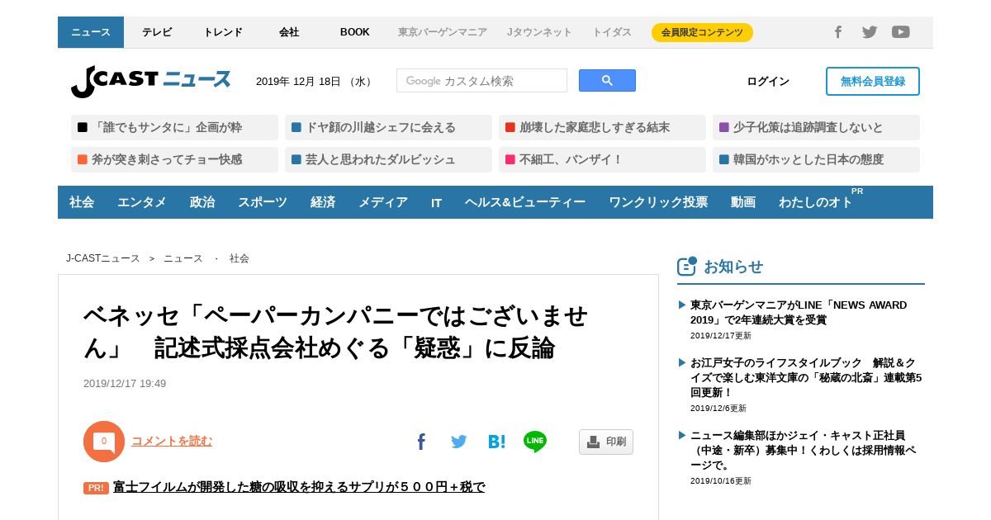Click the お知らせ notification icon
The image size is (991, 520).
click(687, 266)
